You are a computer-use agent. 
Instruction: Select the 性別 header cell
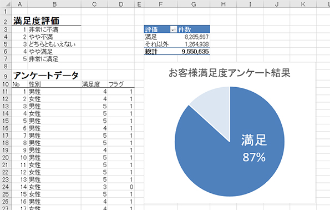(x=54, y=84)
